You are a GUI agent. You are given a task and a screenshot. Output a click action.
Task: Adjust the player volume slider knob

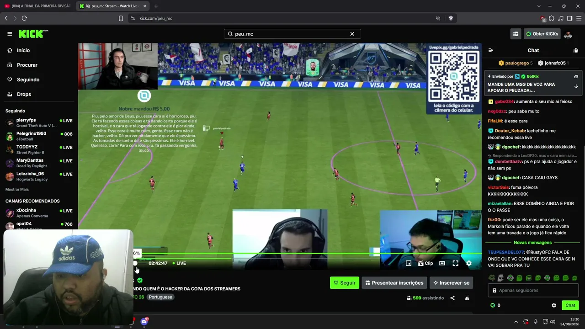(135, 263)
